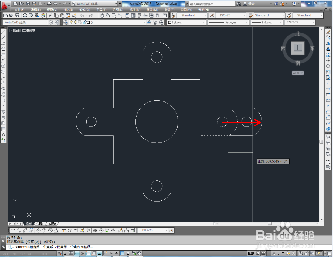
Task: Select the Cut scissors icon
Action: tap(50, 15)
